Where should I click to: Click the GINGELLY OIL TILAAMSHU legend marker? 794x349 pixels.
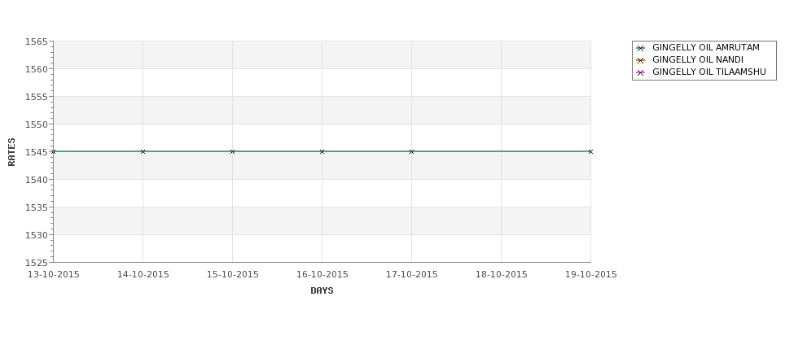pyautogui.click(x=641, y=72)
